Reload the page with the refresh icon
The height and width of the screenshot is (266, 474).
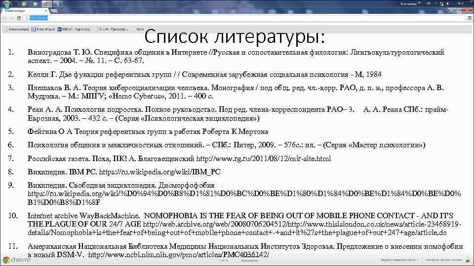pyautogui.click(x=19, y=18)
